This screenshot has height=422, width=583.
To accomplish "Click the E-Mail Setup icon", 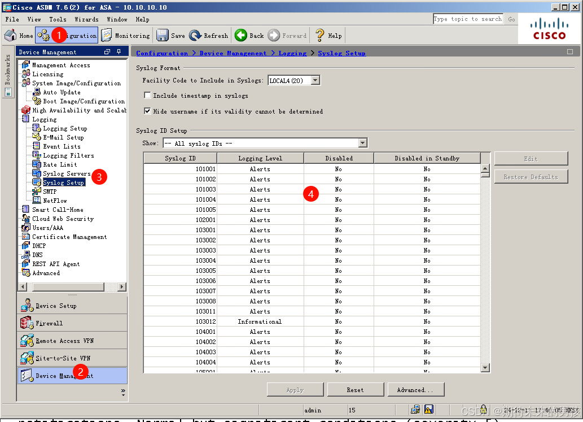I will pyautogui.click(x=37, y=137).
